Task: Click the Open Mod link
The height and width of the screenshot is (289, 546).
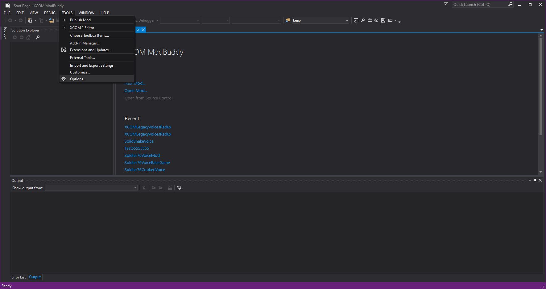Action: pyautogui.click(x=136, y=90)
